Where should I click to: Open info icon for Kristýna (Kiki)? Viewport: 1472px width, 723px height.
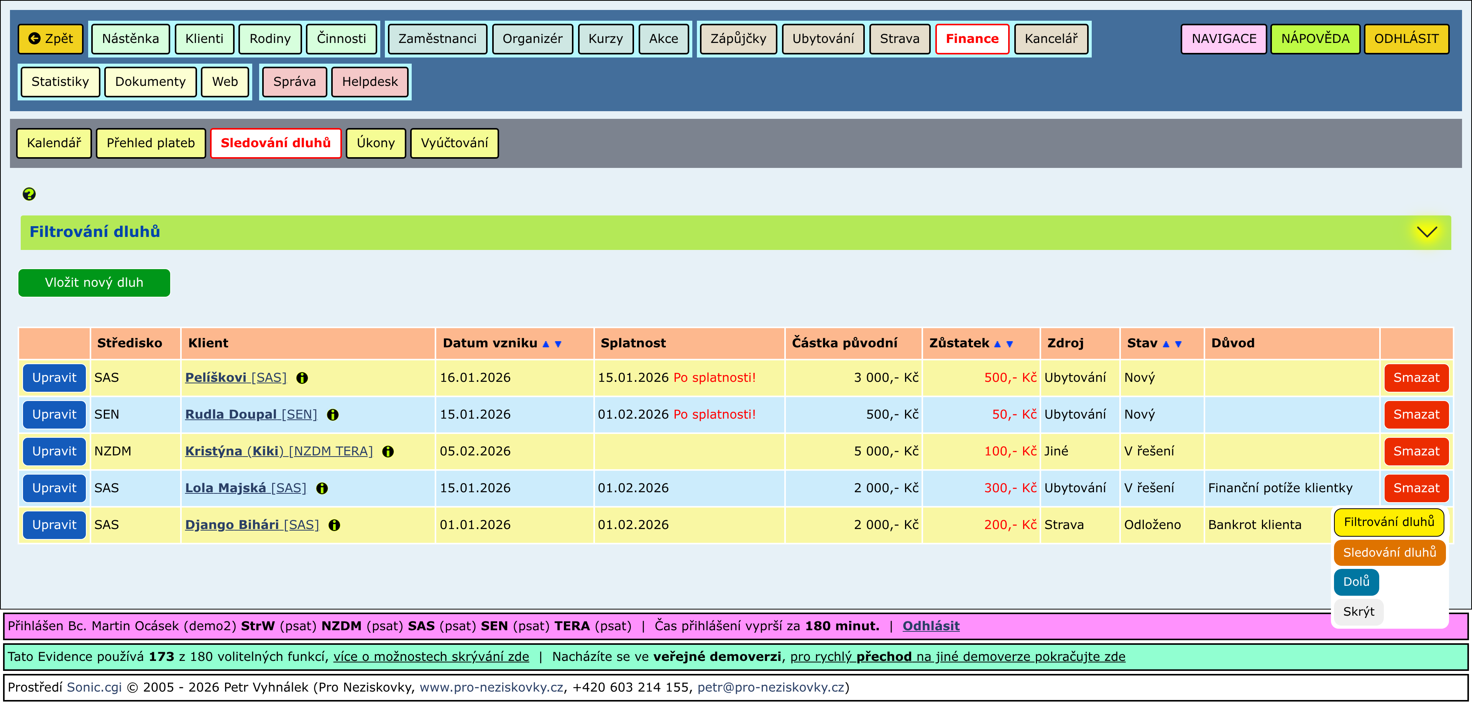388,452
